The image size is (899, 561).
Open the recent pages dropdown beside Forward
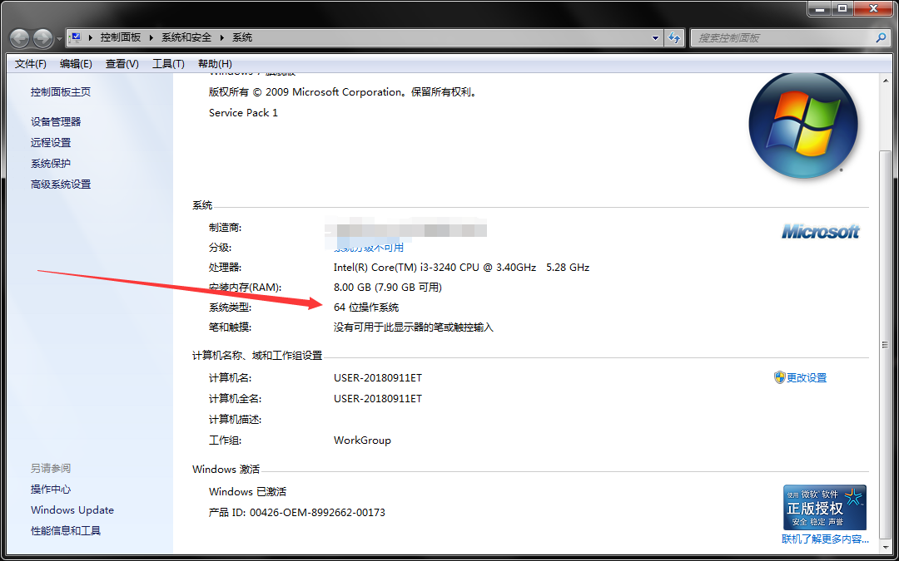pos(60,39)
